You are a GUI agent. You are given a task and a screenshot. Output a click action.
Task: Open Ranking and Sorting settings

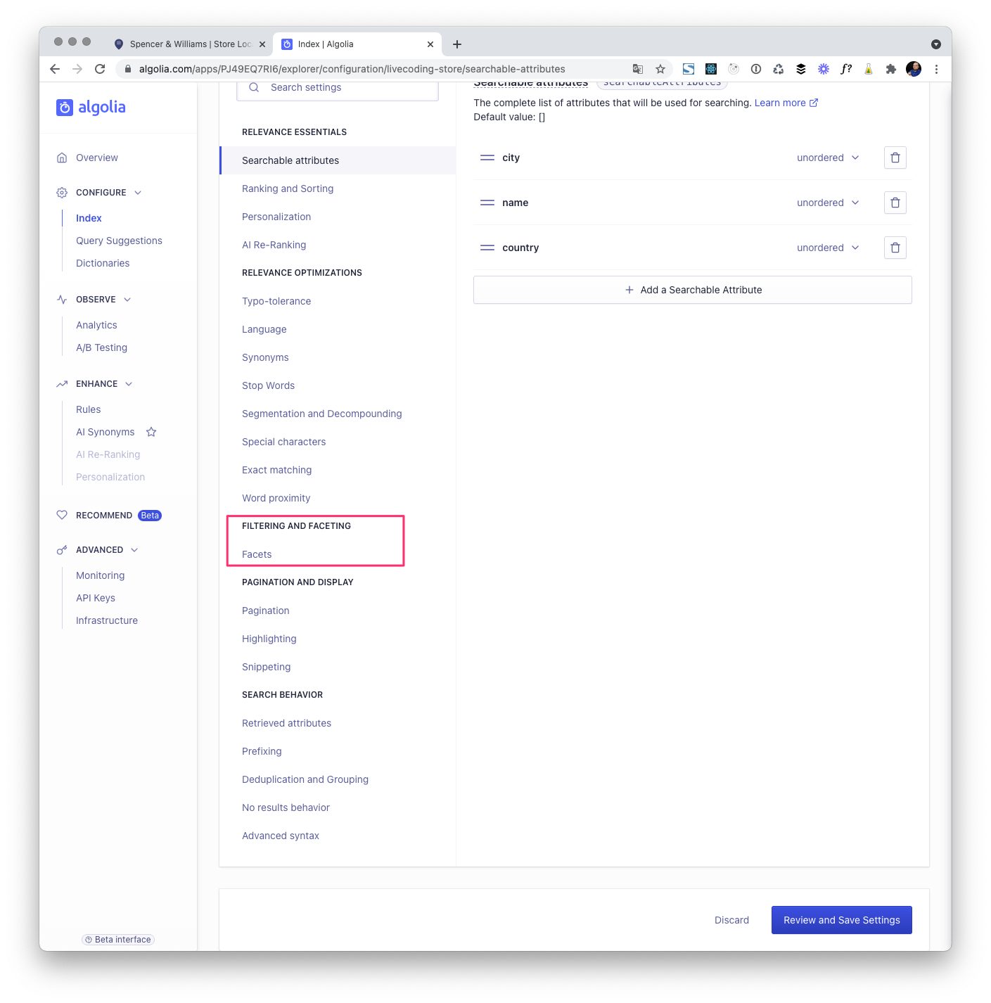288,189
